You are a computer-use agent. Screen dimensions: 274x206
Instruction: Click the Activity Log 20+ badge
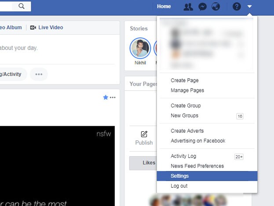239,157
